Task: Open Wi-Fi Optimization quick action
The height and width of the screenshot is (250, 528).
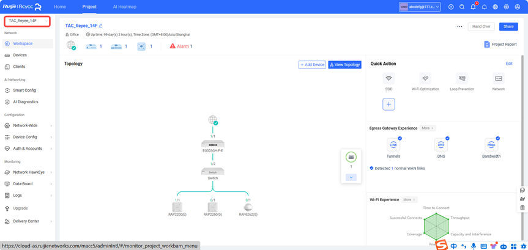Action: coord(425,78)
